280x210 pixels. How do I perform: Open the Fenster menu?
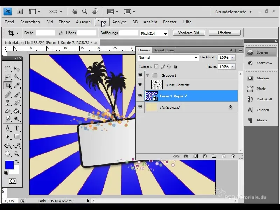(x=170, y=22)
